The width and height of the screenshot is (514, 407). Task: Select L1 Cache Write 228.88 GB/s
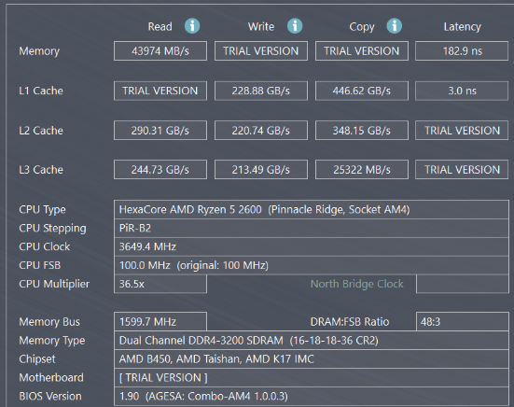[261, 91]
